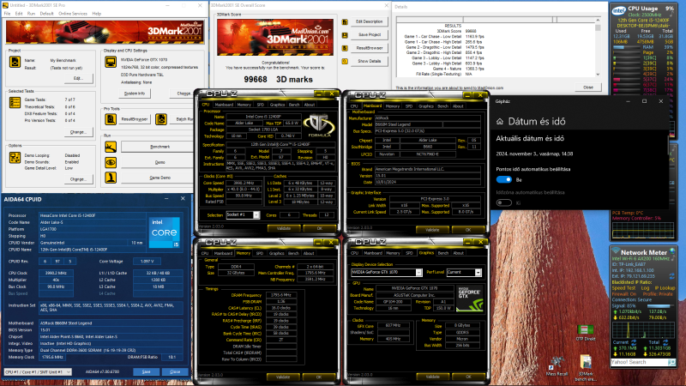Screen dimensions: 686x386
Task: Open the Online Services menu
Action: (x=73, y=14)
